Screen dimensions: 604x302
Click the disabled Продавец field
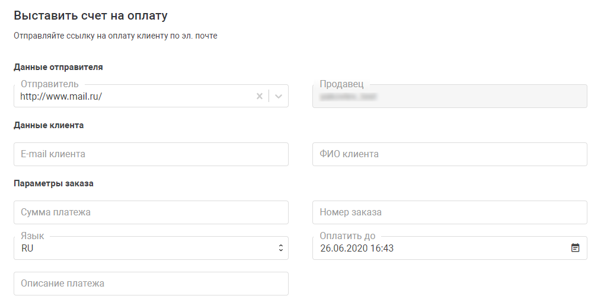tap(449, 96)
